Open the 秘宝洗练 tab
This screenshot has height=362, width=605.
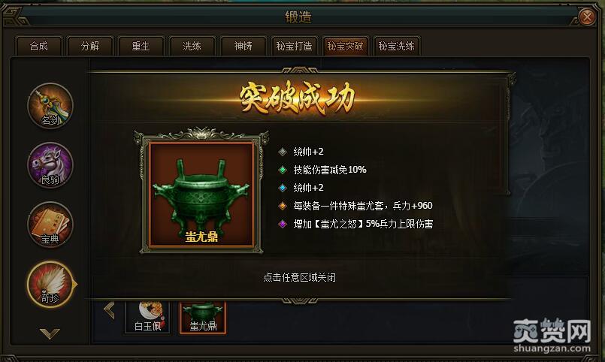click(x=396, y=47)
